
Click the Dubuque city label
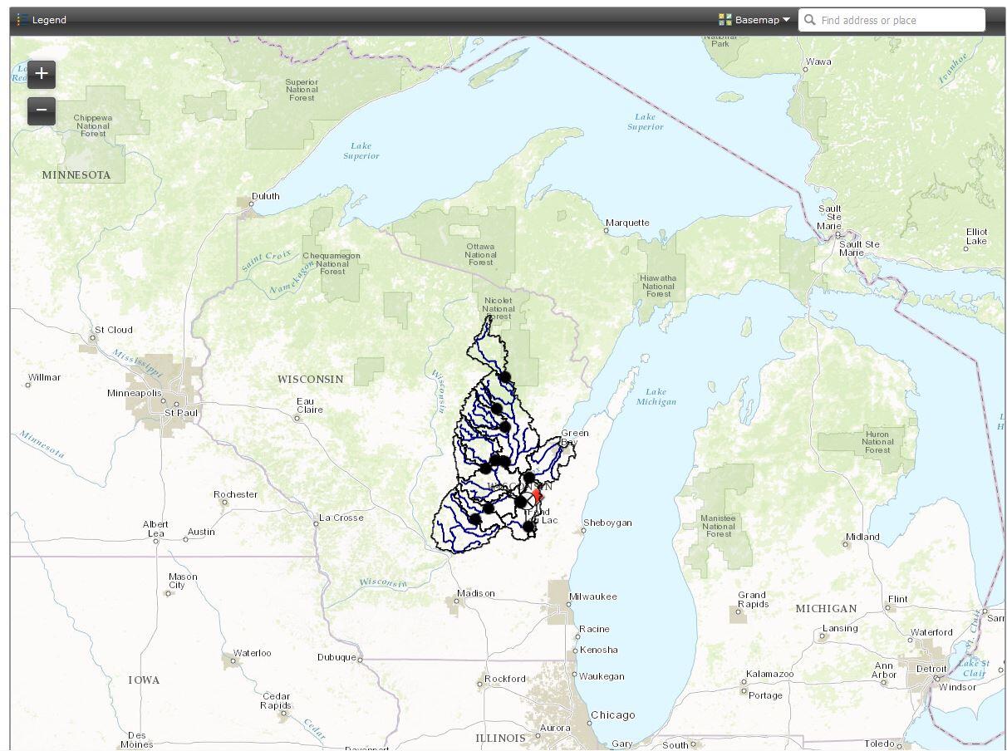(x=336, y=657)
